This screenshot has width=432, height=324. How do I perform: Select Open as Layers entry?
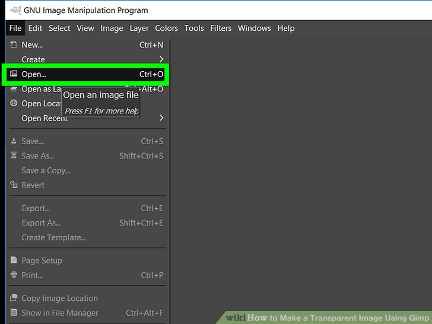tap(87, 89)
